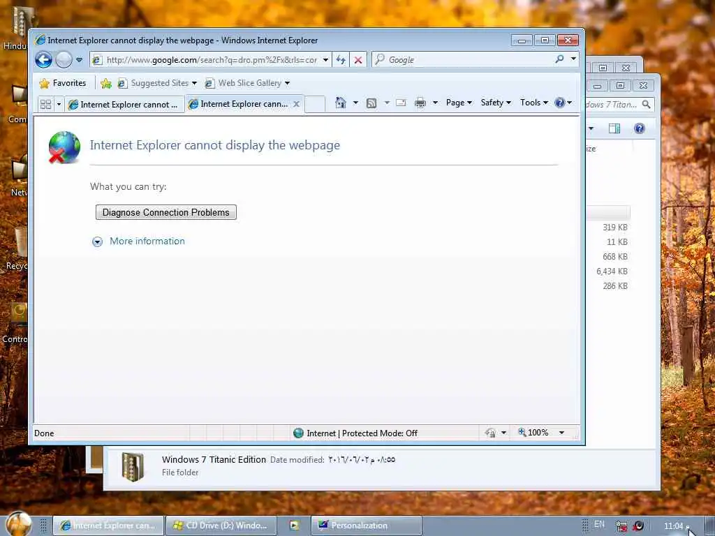Open Web Slice Gallery on favorites bar
Viewport: 715px width, 536px height.
[x=246, y=83]
